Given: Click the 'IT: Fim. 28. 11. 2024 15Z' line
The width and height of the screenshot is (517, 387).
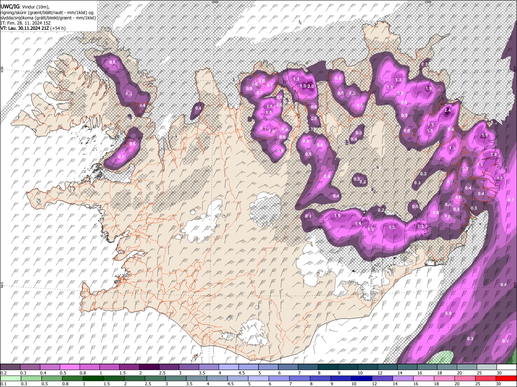Looking at the screenshot, I should 25,23.
